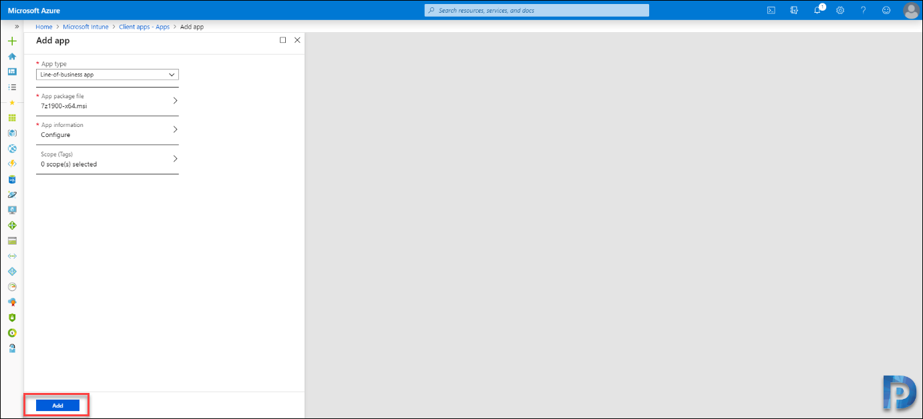Viewport: 923px width, 419px height.
Task: Go to Microsoft Intune breadcrumb link
Action: coord(85,27)
